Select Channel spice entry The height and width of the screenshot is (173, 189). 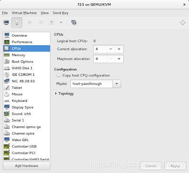pos(26,133)
